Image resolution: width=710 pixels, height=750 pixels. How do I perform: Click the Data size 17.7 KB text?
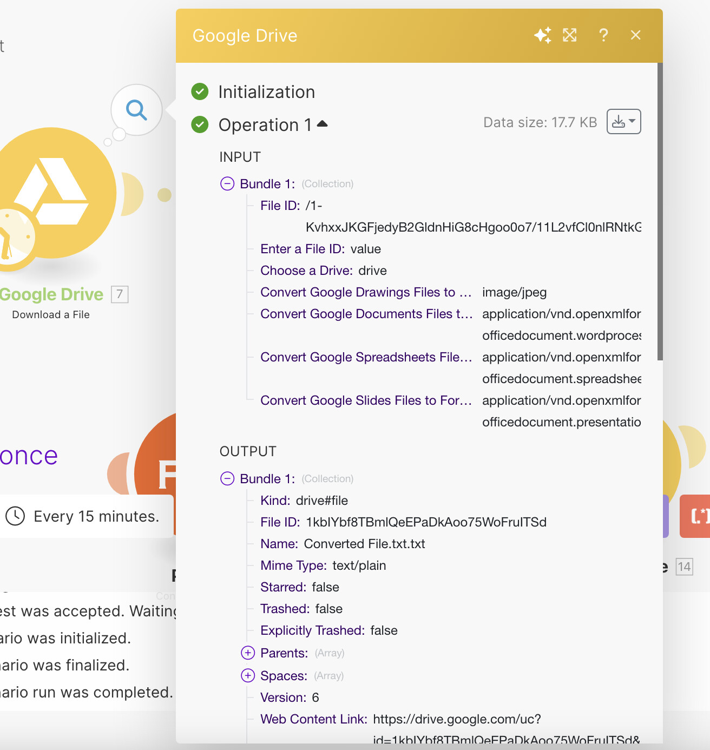(x=540, y=122)
